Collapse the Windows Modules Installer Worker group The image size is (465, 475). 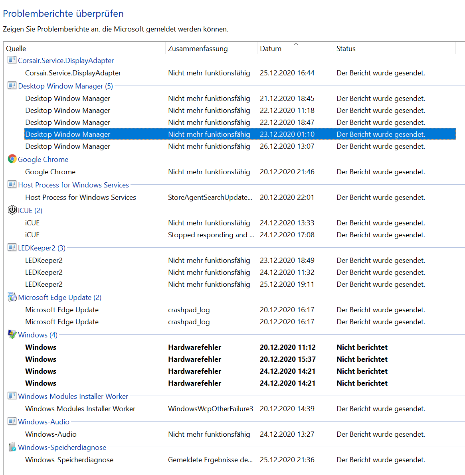(73, 396)
